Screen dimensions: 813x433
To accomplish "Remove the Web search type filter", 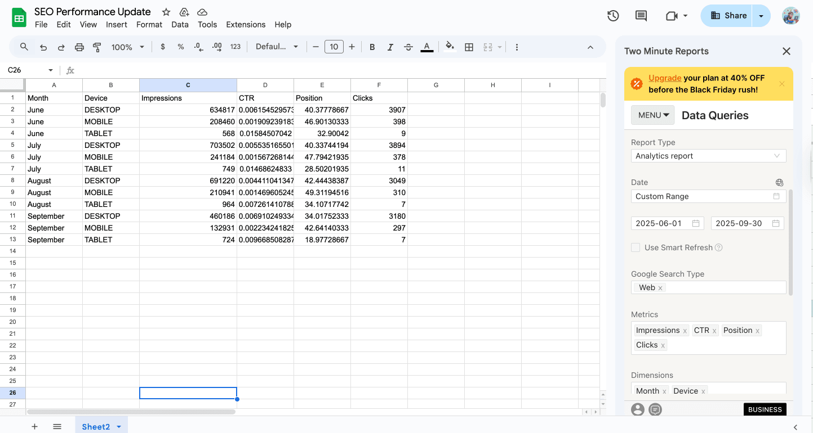I will (x=660, y=287).
